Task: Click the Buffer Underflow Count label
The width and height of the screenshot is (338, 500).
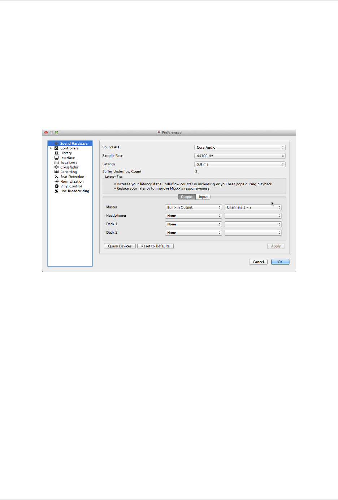Action: click(x=122, y=171)
